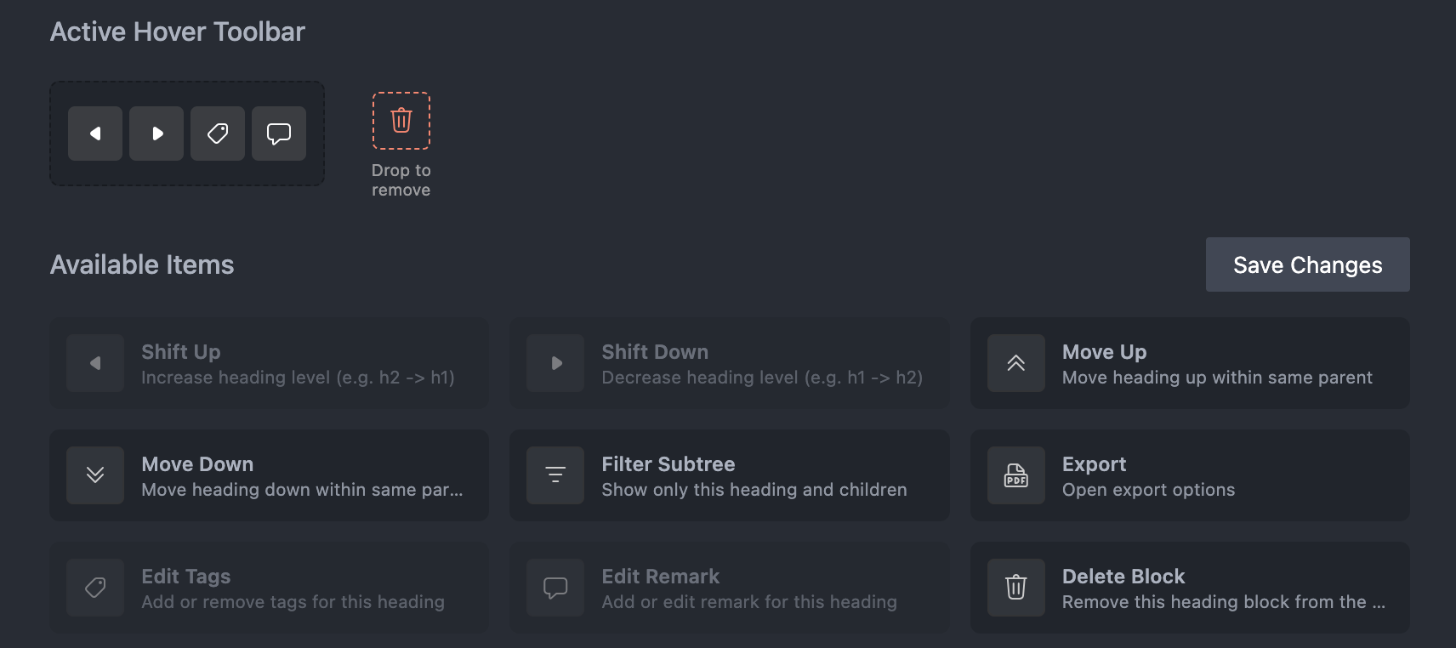1456x648 pixels.
Task: Click the orange trash drop-to-remove icon
Action: pos(401,121)
